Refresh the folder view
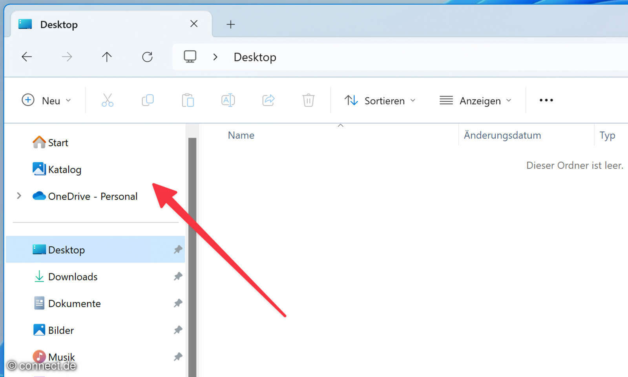This screenshot has width=628, height=377. pos(147,57)
